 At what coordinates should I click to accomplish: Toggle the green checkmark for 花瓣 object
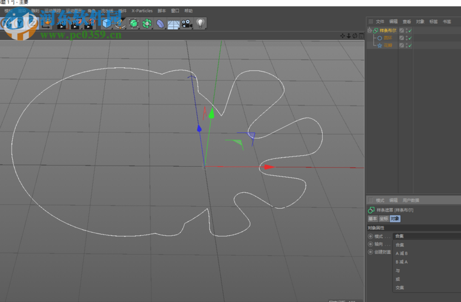(x=410, y=45)
